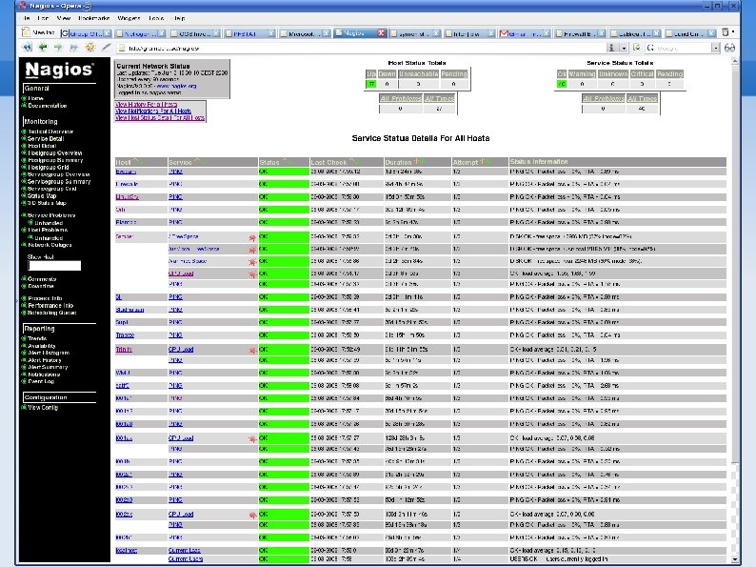756x567 pixels.
Task: Switch to the Firewall tab
Action: coord(580,33)
